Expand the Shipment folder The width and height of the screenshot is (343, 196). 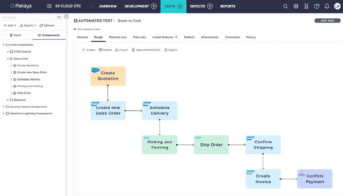[7, 100]
